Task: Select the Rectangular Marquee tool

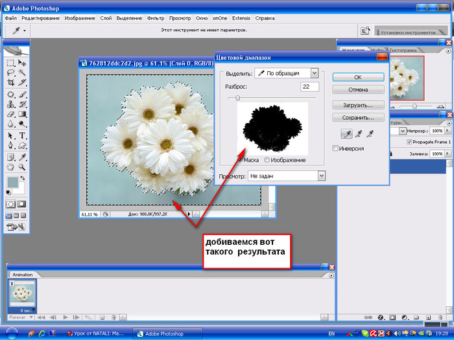Action: coord(11,63)
